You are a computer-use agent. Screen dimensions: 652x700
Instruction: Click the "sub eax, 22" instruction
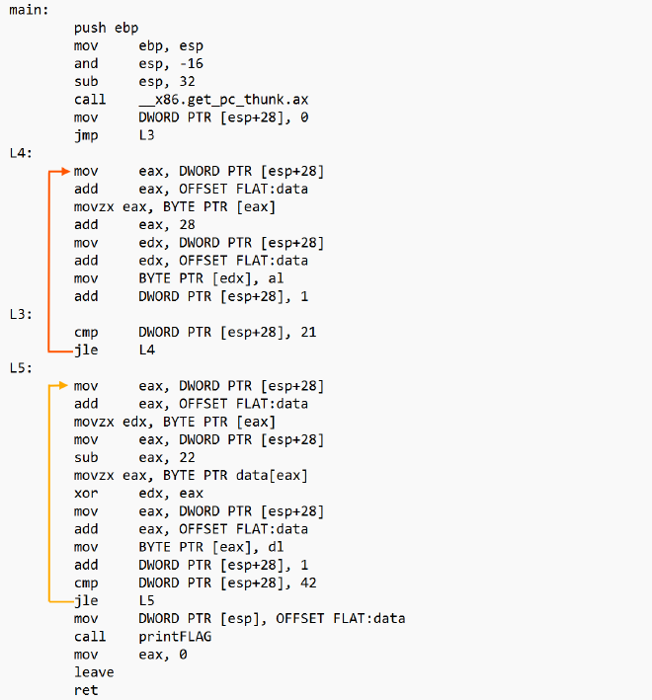coord(134,457)
